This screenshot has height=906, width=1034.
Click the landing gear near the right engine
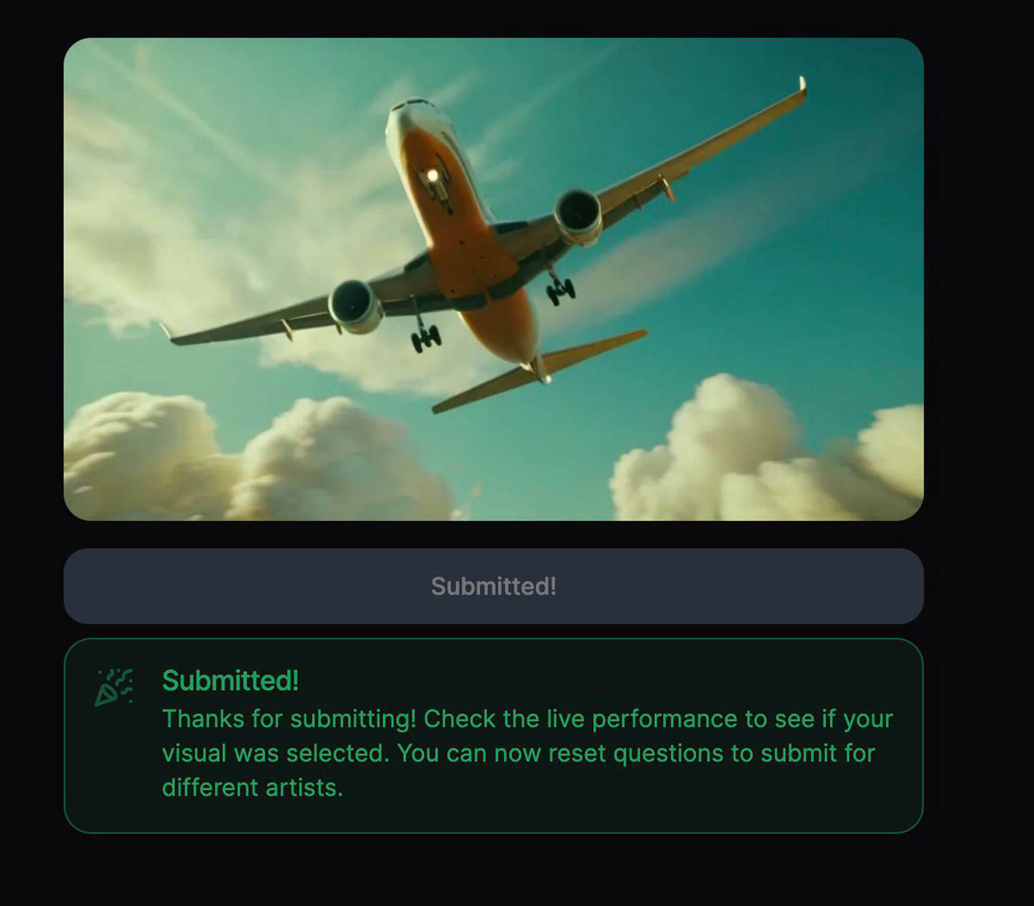coord(559,287)
